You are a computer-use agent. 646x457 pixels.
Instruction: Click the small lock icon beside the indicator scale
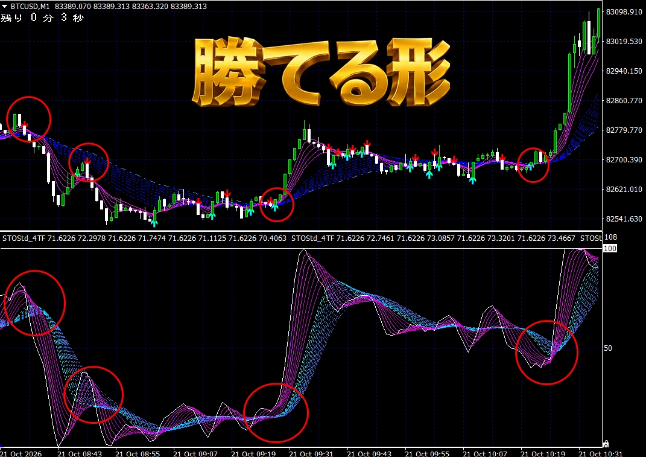[606, 444]
